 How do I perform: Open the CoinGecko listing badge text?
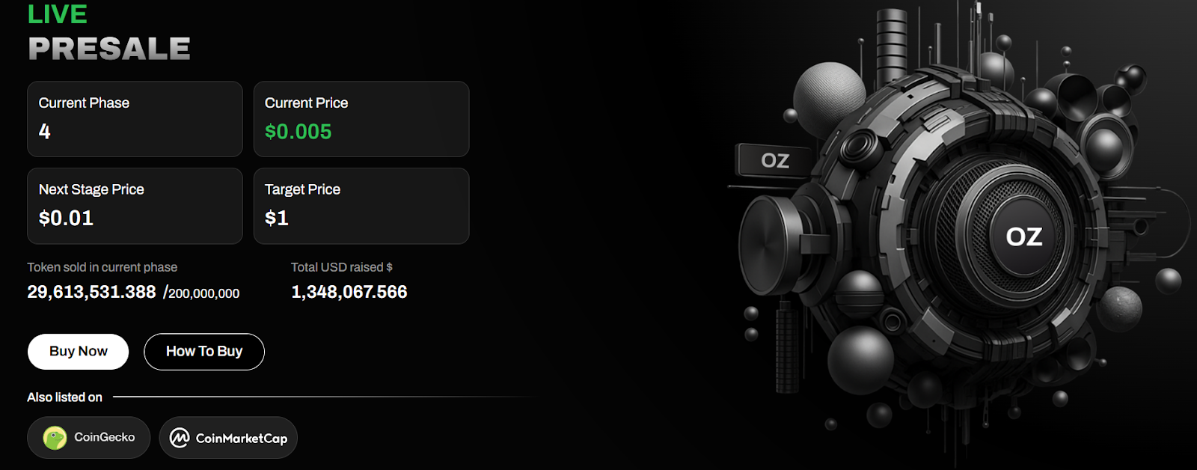(105, 437)
